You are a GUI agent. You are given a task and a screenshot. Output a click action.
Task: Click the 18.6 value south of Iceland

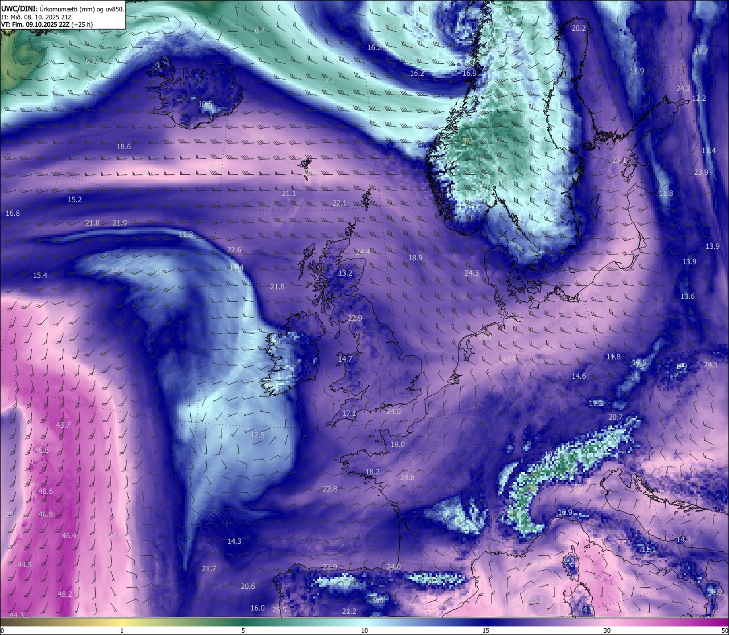point(124,146)
